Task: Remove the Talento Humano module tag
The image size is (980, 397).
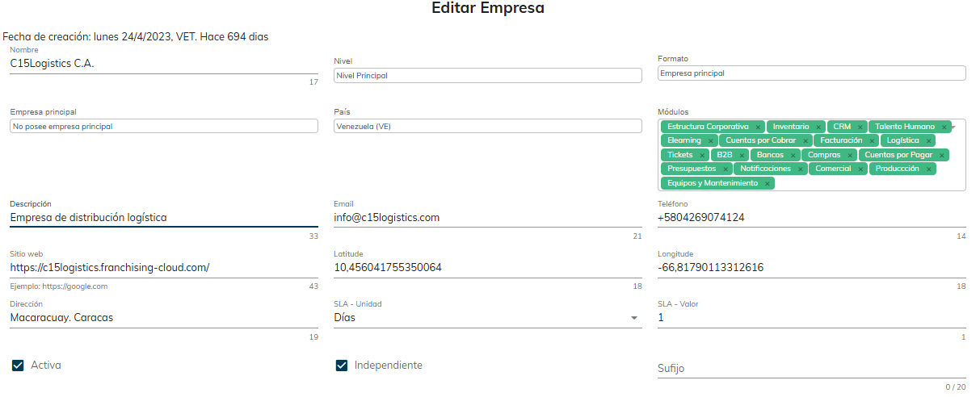Action: tap(944, 127)
